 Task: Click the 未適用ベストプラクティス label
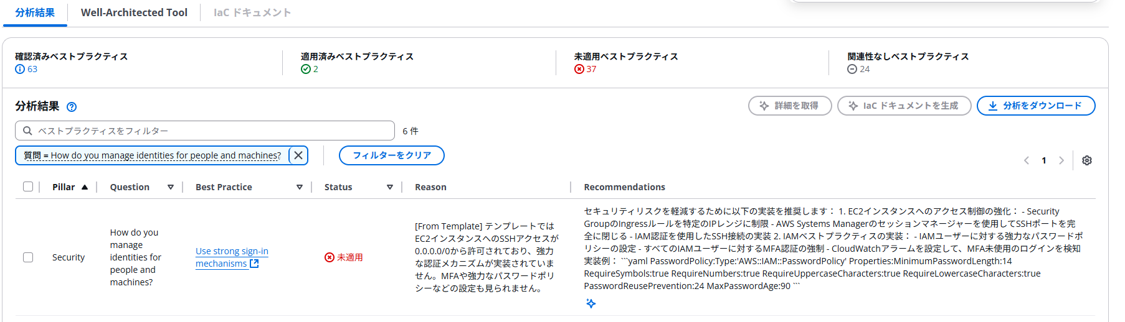pyautogui.click(x=626, y=57)
